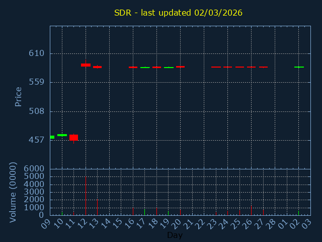Select the red volume bar on day 24
Viewport: 322px width, 242px height.
point(227,213)
